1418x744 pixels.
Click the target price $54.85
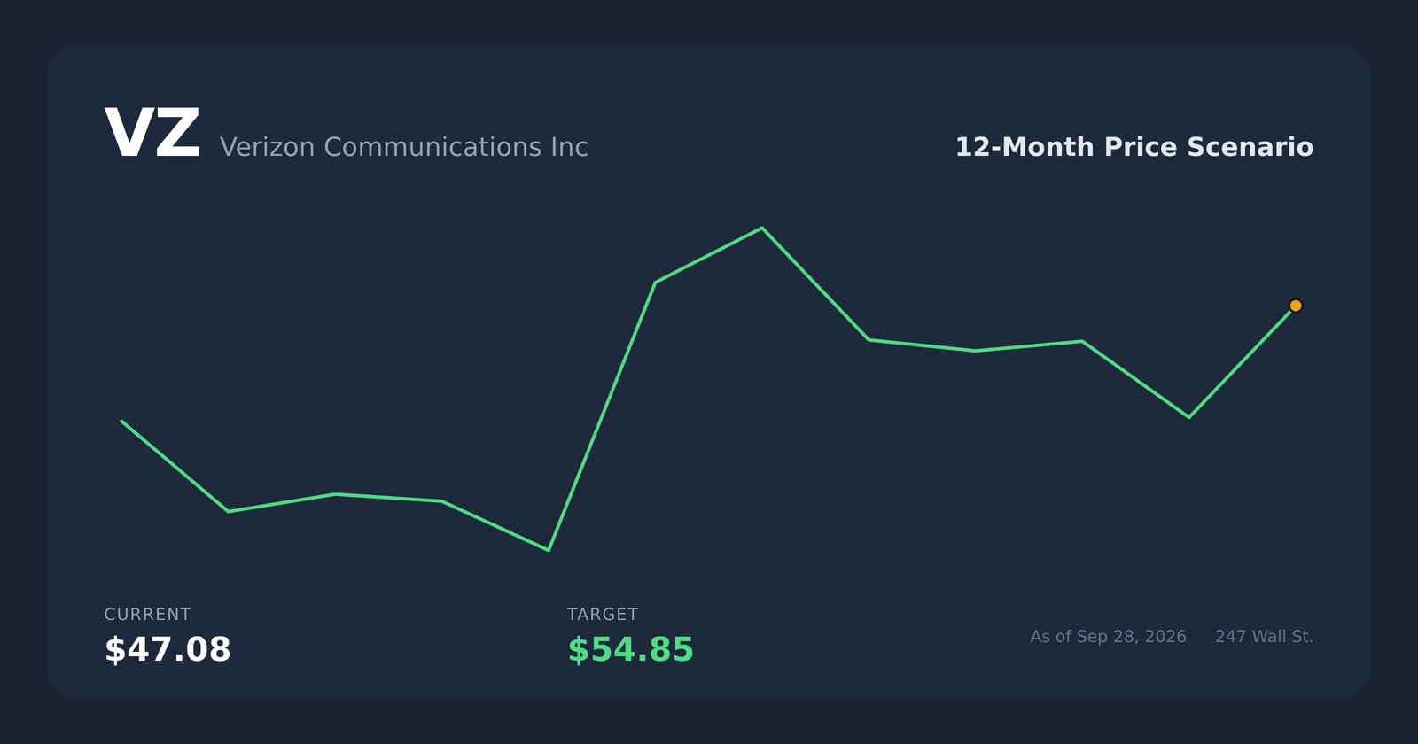tap(630, 649)
